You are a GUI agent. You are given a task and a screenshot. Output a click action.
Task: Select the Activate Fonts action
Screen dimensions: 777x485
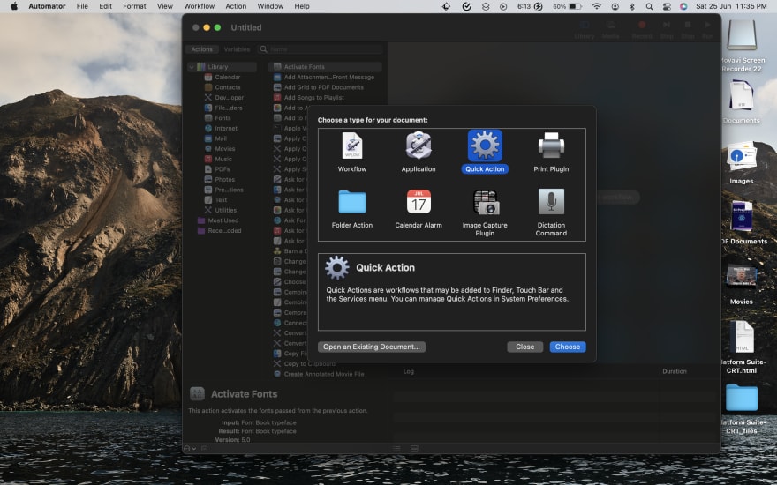point(325,67)
